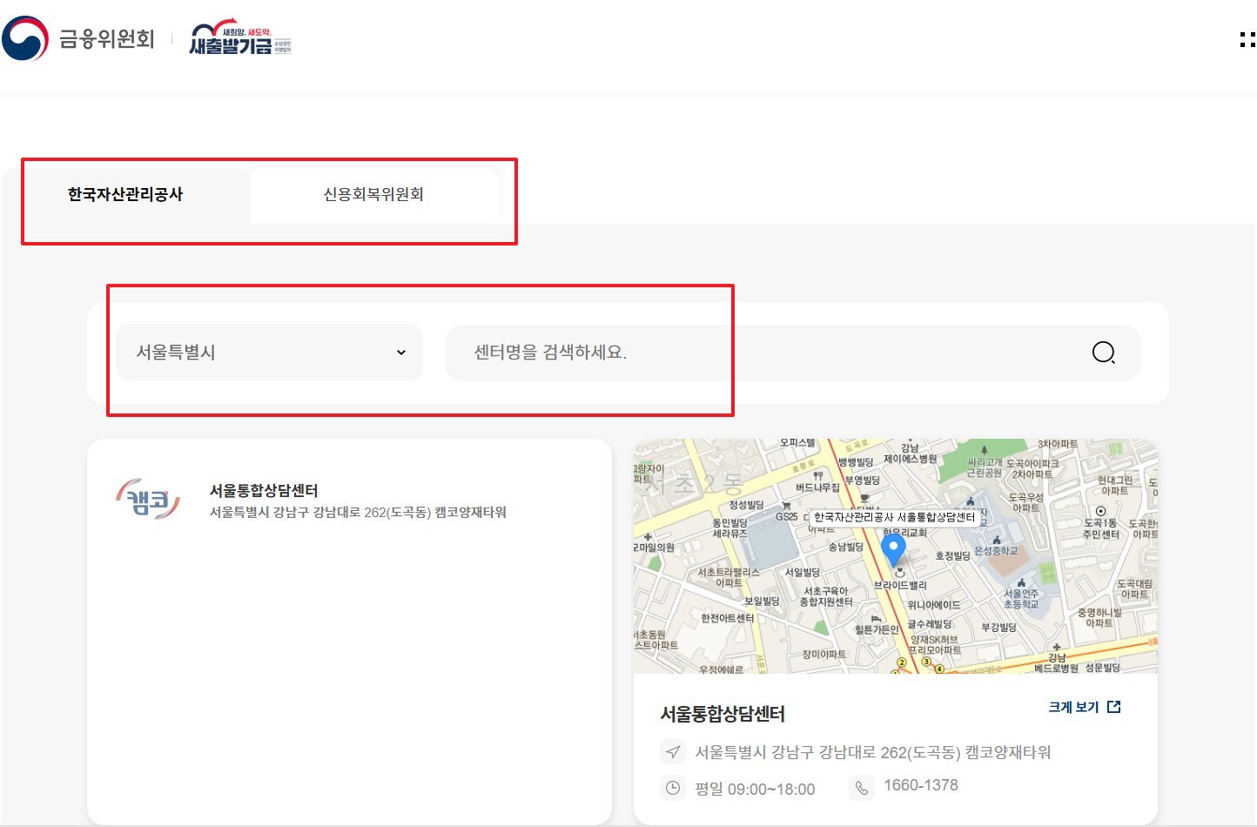Screen dimensions: 1257x827
Task: Open the 서울특별시 region dropdown
Action: pyautogui.click(x=269, y=353)
